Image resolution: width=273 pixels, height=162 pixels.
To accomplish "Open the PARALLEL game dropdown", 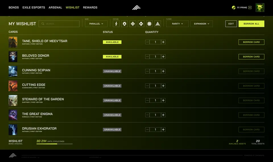I will tap(96, 24).
